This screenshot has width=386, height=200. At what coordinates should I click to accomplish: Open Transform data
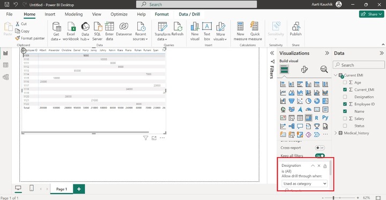(x=162, y=31)
